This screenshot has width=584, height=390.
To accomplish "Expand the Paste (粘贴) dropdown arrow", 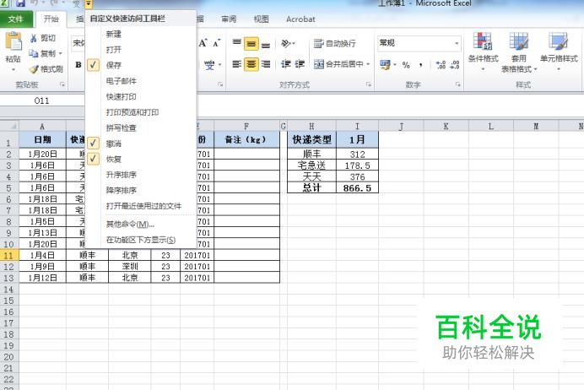I will coord(14,69).
